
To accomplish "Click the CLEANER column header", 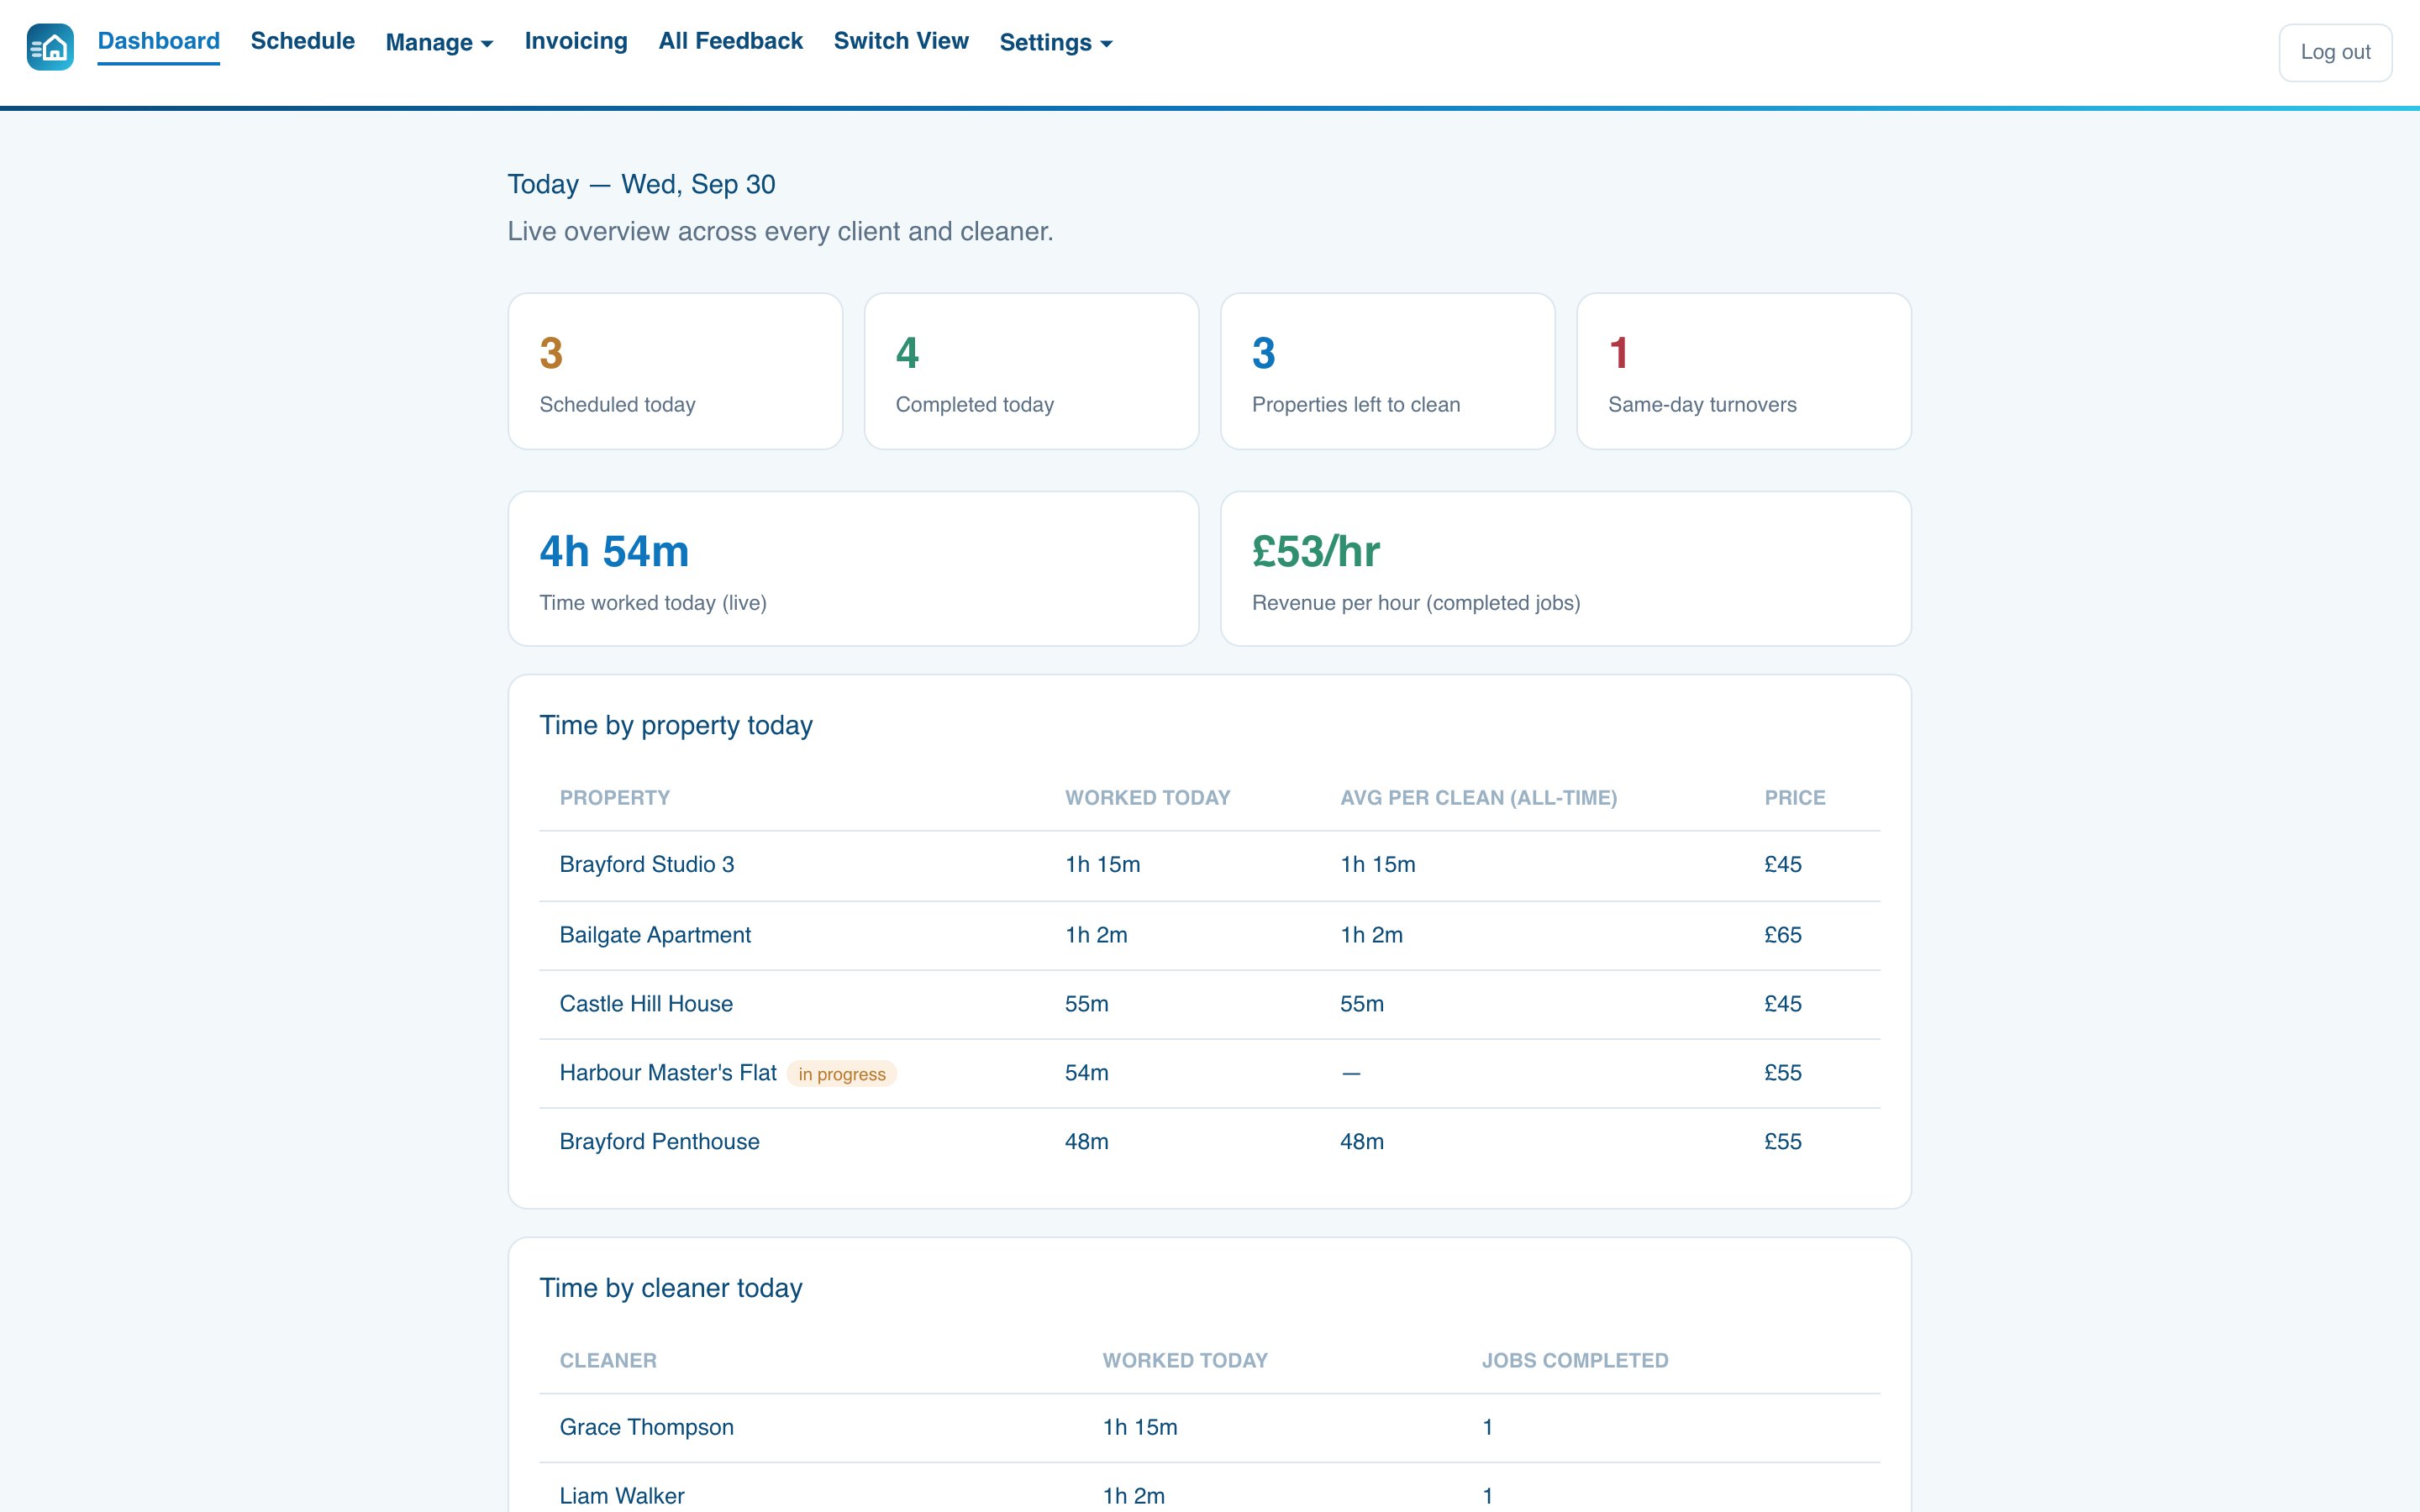I will [608, 1361].
